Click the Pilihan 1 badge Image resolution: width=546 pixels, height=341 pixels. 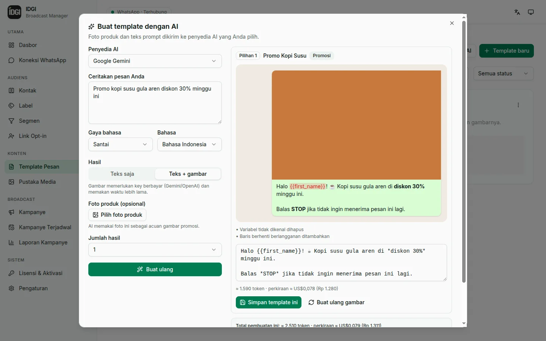[248, 56]
